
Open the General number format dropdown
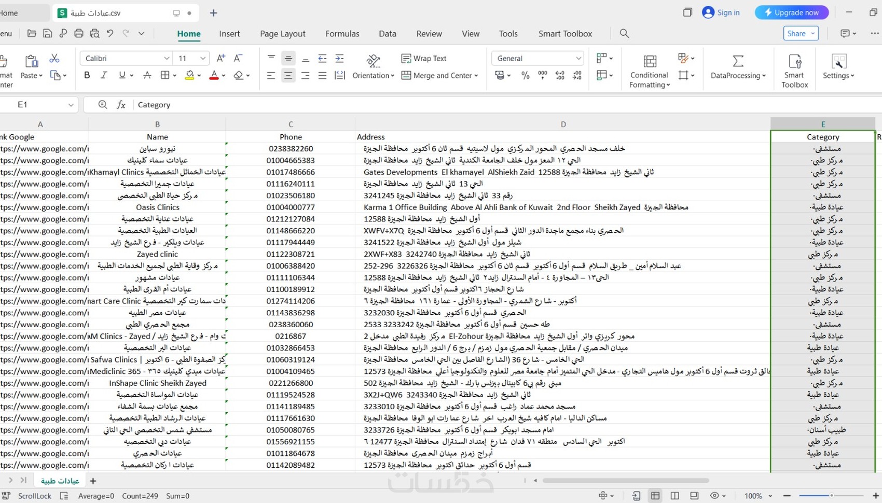578,59
